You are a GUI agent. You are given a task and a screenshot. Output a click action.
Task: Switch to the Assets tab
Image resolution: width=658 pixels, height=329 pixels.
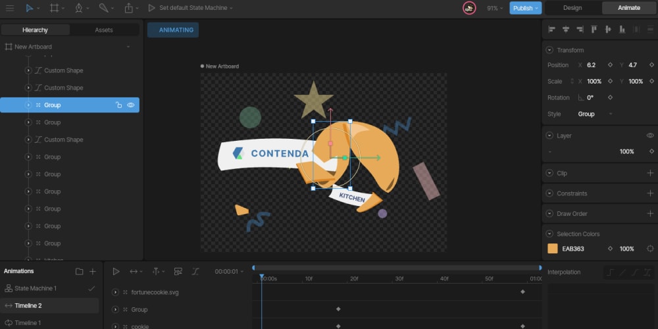104,30
